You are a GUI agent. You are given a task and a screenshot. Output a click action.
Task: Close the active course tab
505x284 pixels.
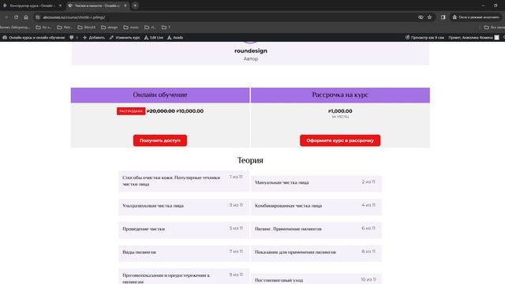[x=125, y=6]
